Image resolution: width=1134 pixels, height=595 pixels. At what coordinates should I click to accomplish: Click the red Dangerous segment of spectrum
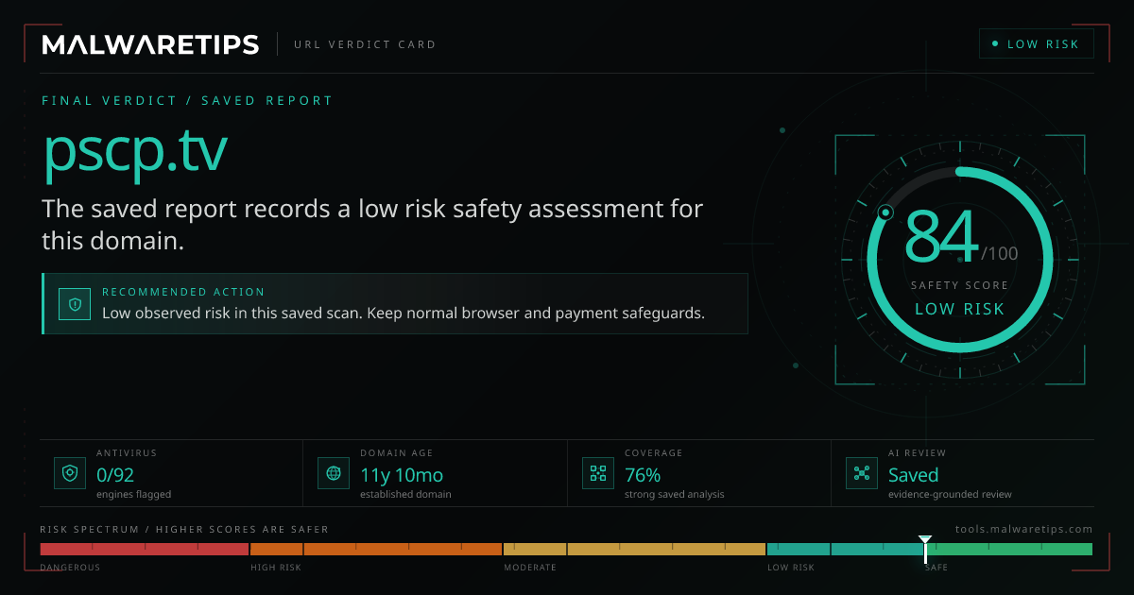click(144, 549)
